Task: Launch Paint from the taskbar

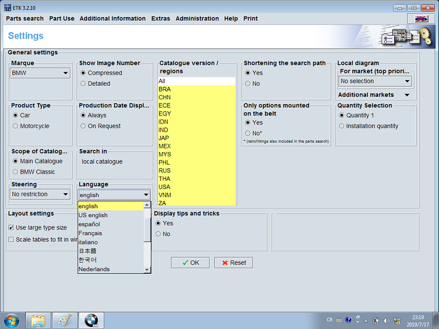Action: (x=65, y=321)
